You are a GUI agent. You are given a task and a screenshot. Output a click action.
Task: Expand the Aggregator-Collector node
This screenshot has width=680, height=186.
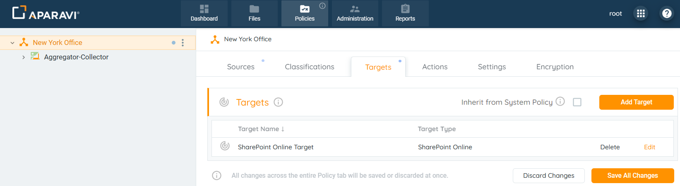[x=24, y=57]
